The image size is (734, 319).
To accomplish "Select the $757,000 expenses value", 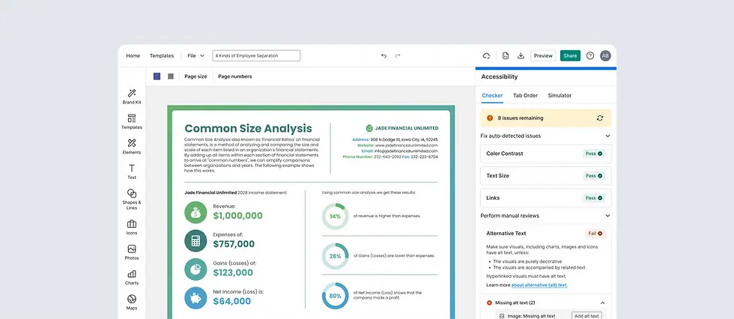I will [234, 244].
